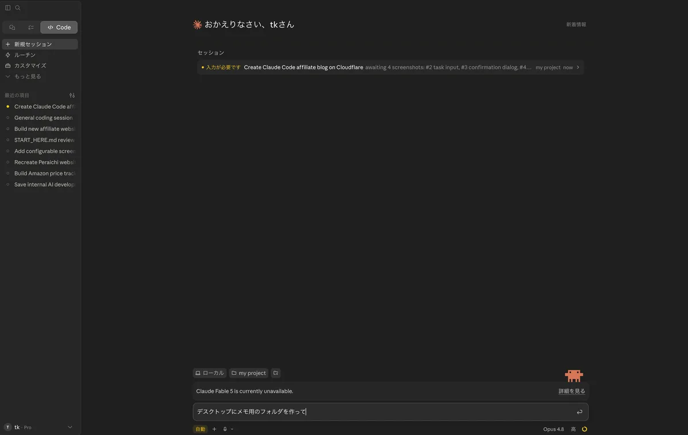Toggle the 自動 mode badge
Screen dimensions: 688x435
(x=200, y=429)
